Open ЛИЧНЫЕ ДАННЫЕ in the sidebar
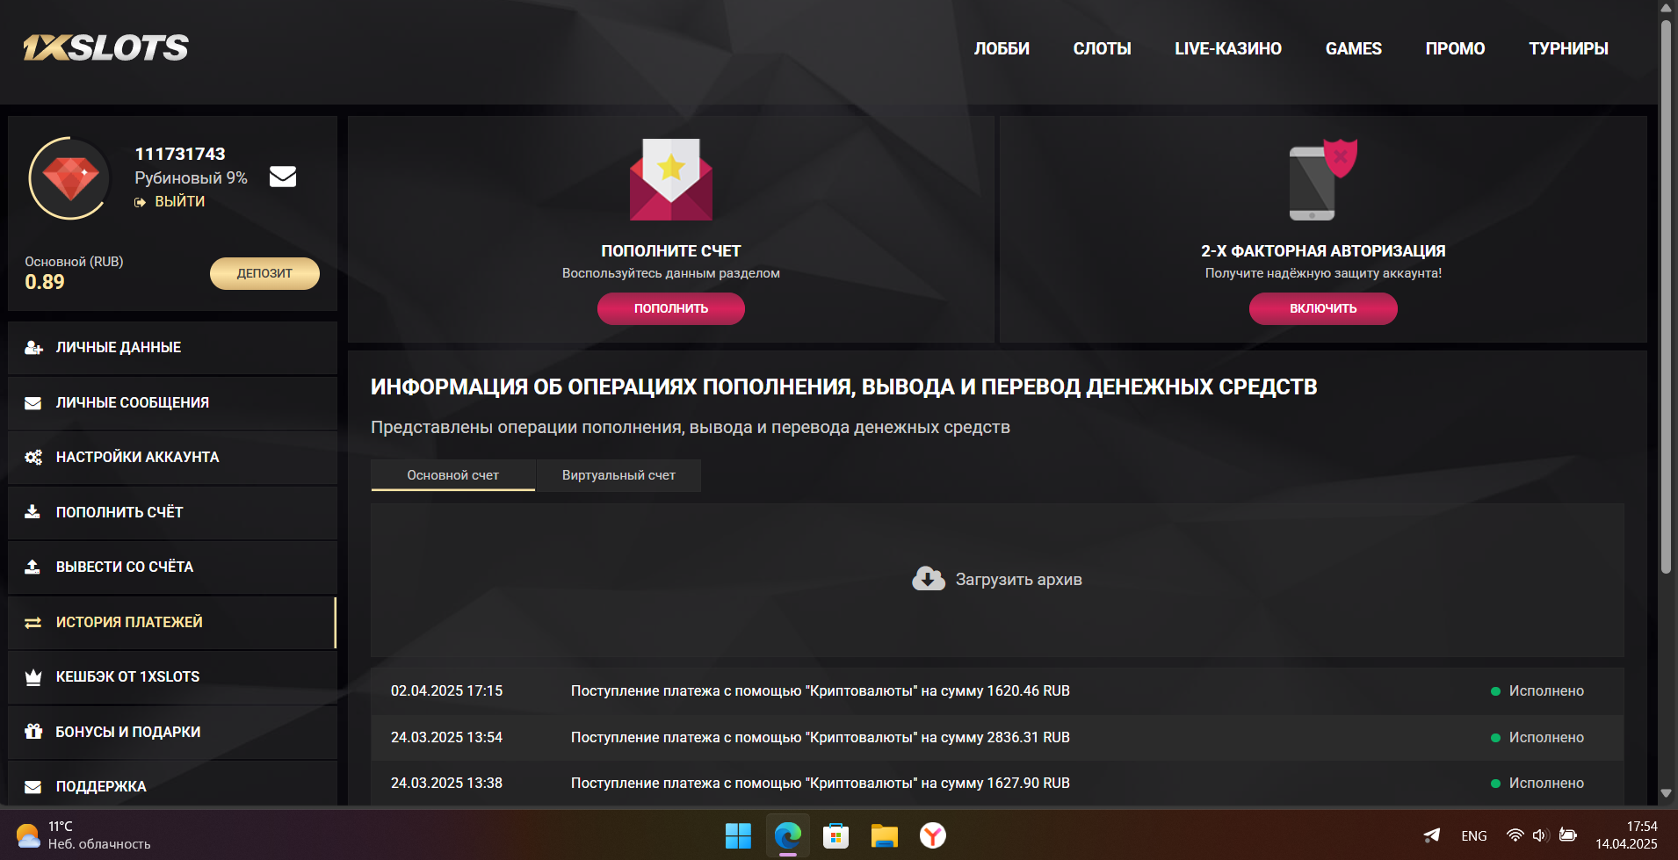 [172, 348]
